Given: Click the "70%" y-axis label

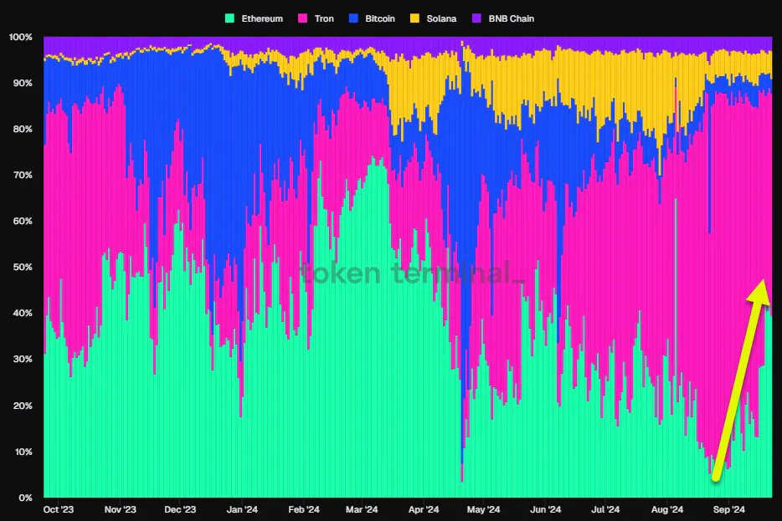Looking at the screenshot, I should pos(23,175).
